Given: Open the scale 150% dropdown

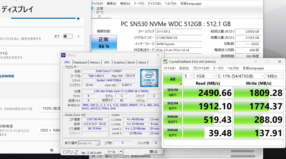Looking at the screenshot, I should pyautogui.click(x=50, y=108).
